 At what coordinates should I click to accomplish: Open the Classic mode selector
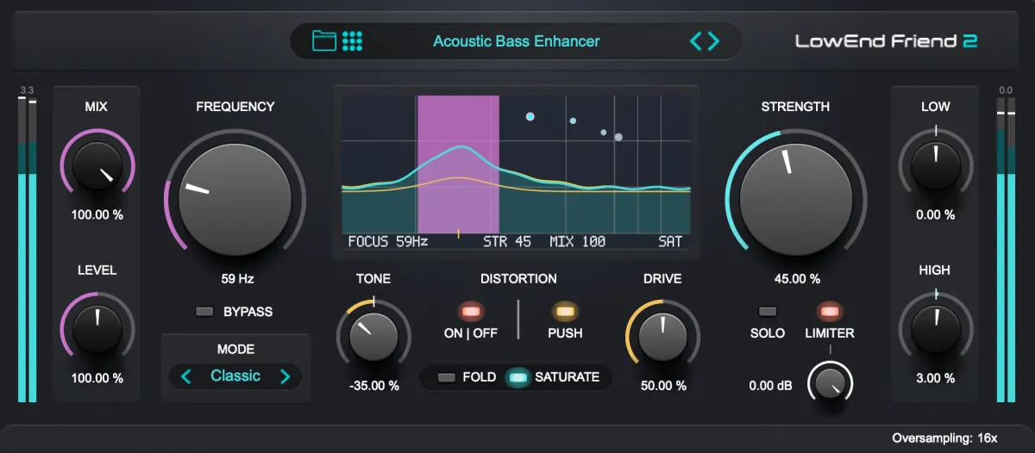pyautogui.click(x=235, y=376)
